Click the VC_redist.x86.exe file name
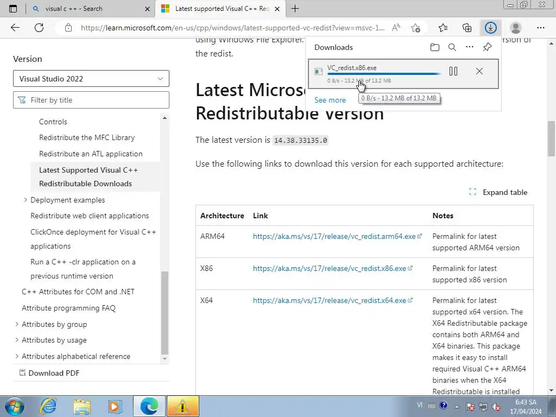 click(x=352, y=68)
